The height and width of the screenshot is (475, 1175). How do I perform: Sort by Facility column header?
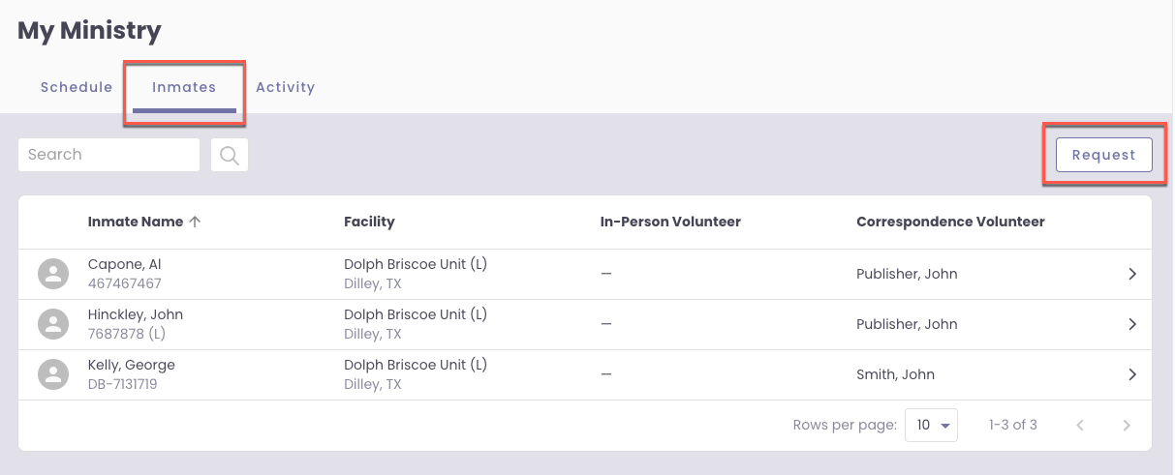coord(369,222)
